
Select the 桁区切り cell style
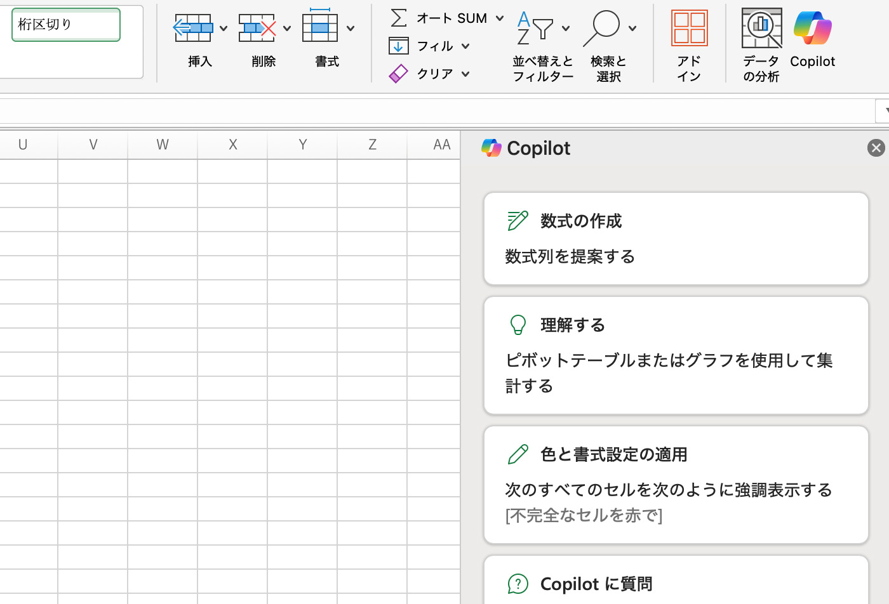pos(66,25)
